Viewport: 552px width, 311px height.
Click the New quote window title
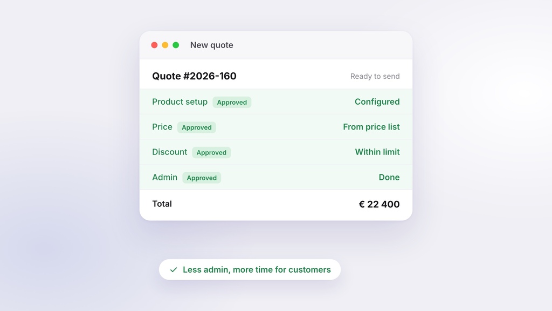tap(211, 45)
